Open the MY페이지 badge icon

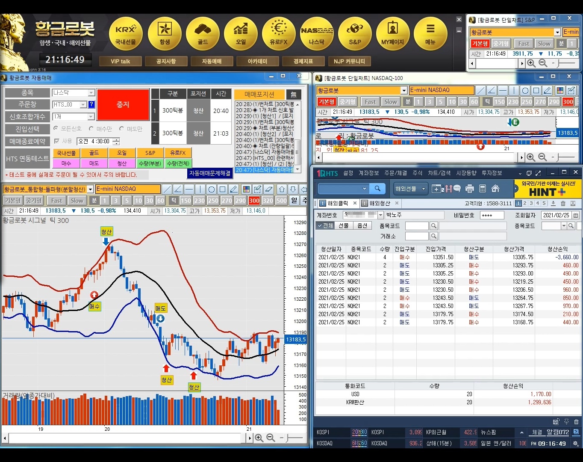392,34
